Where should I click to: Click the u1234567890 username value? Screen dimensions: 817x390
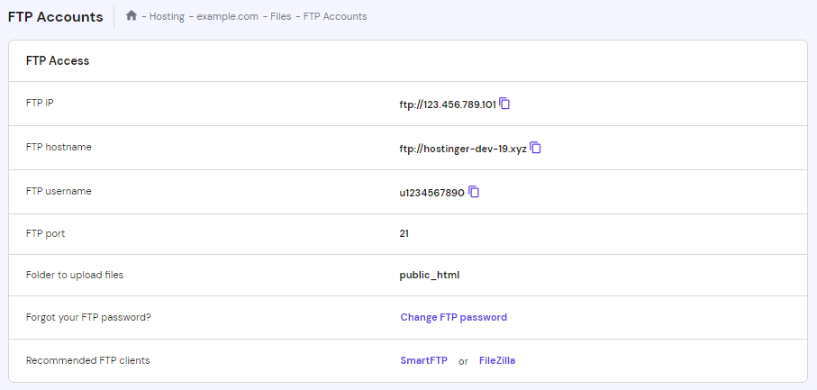[x=431, y=192]
